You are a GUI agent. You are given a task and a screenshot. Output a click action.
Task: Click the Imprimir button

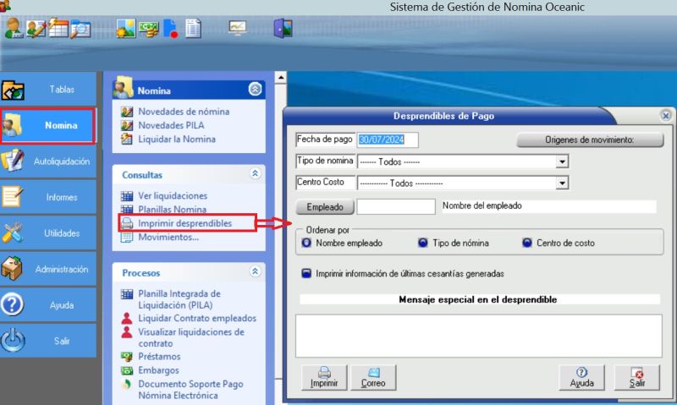(323, 377)
